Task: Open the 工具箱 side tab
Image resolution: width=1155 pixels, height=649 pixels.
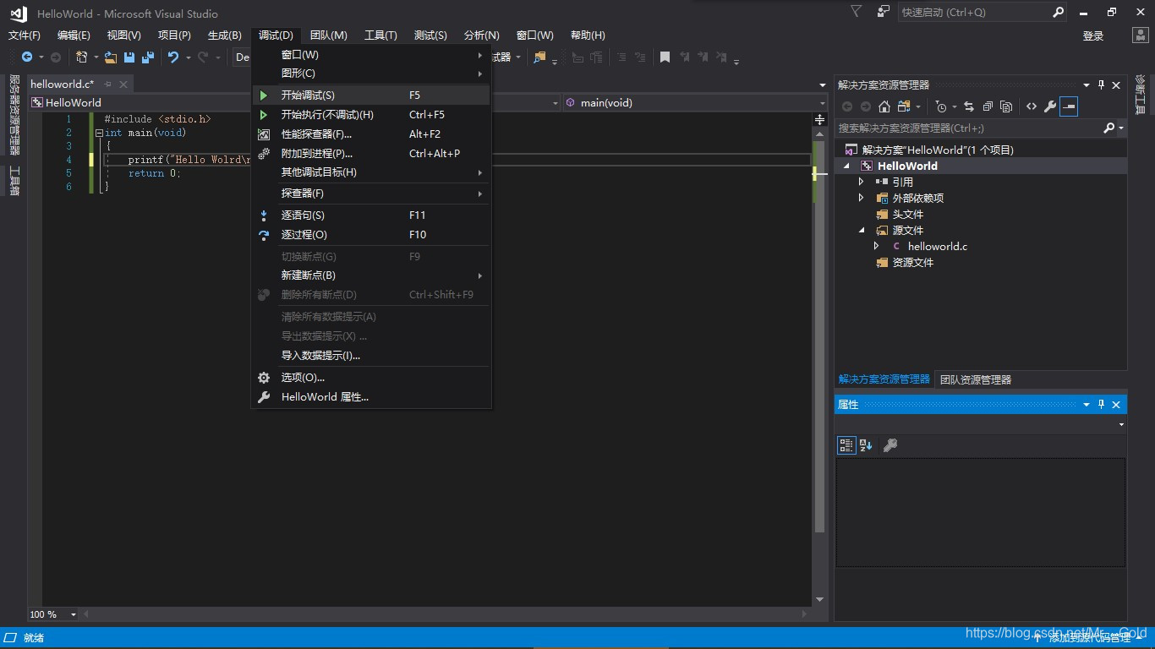Action: pyautogui.click(x=14, y=181)
